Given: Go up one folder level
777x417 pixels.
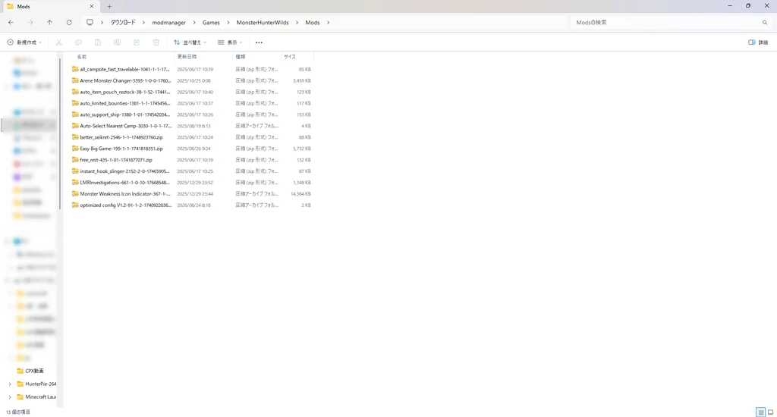Looking at the screenshot, I should pyautogui.click(x=49, y=22).
